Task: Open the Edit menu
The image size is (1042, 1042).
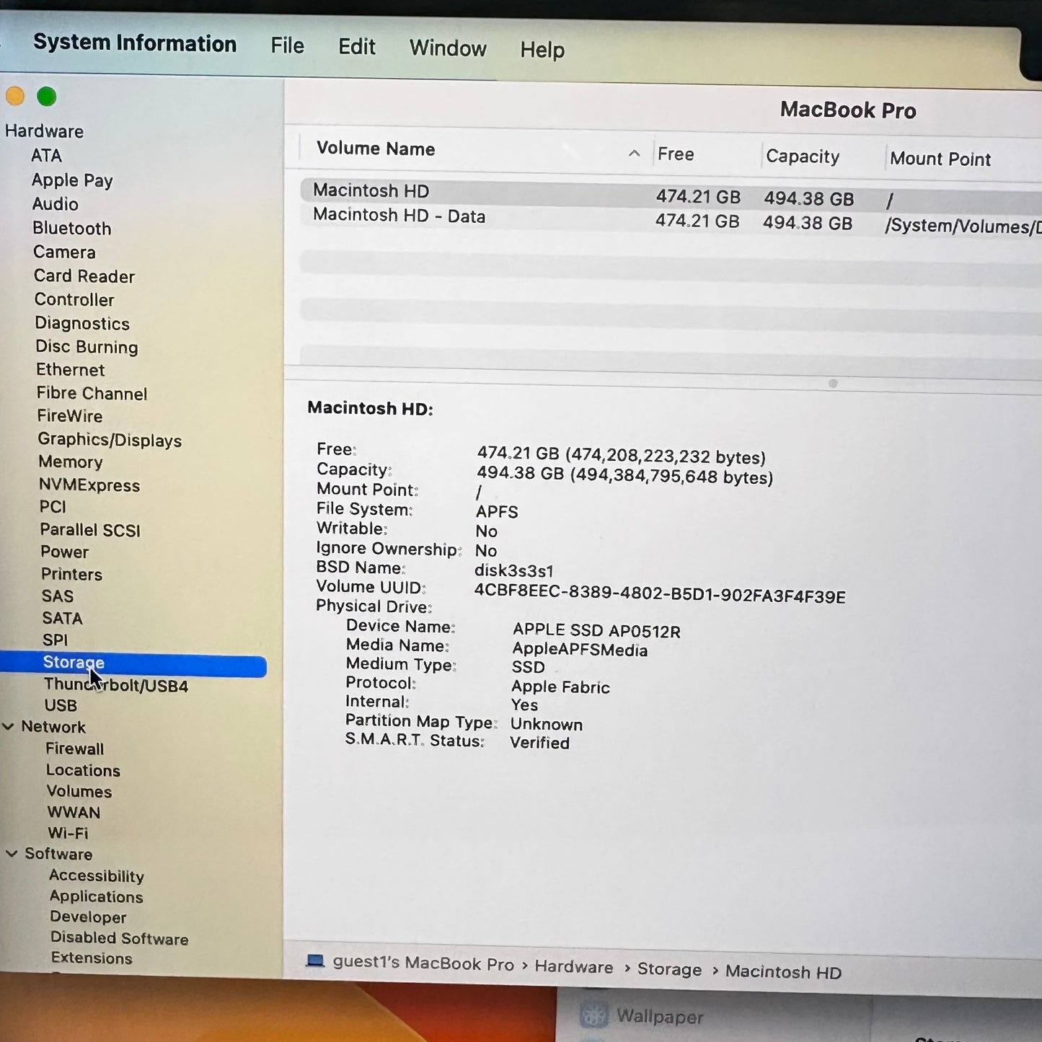Action: 357,47
